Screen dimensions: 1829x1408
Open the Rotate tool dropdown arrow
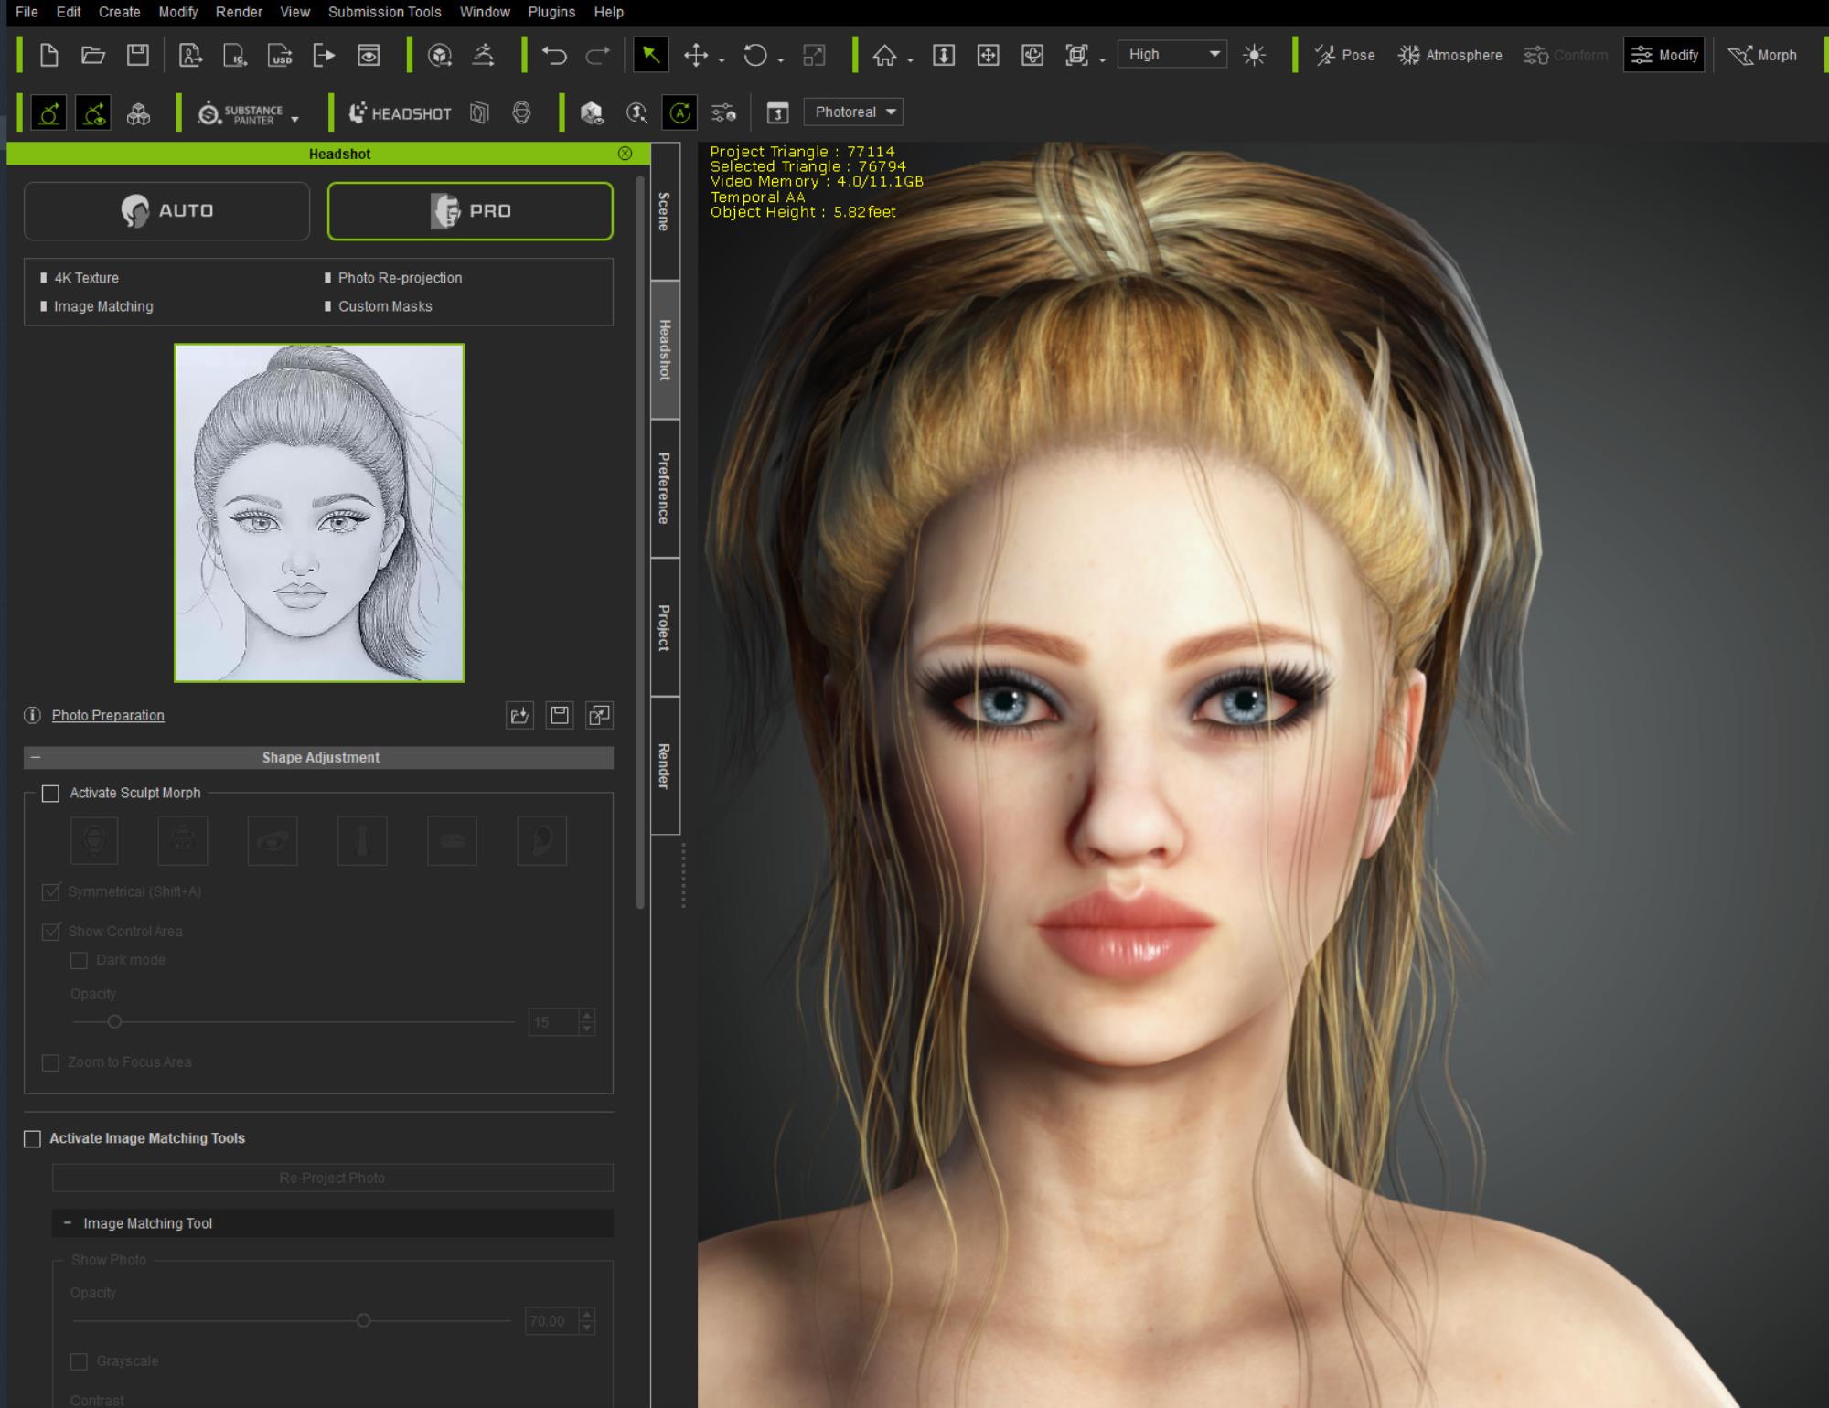[x=781, y=60]
